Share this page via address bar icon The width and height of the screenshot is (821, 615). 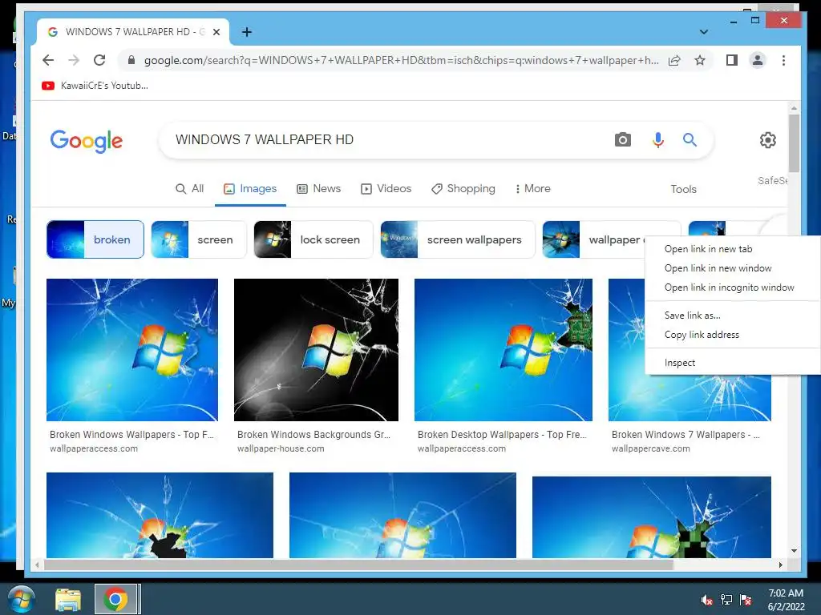[x=674, y=61]
